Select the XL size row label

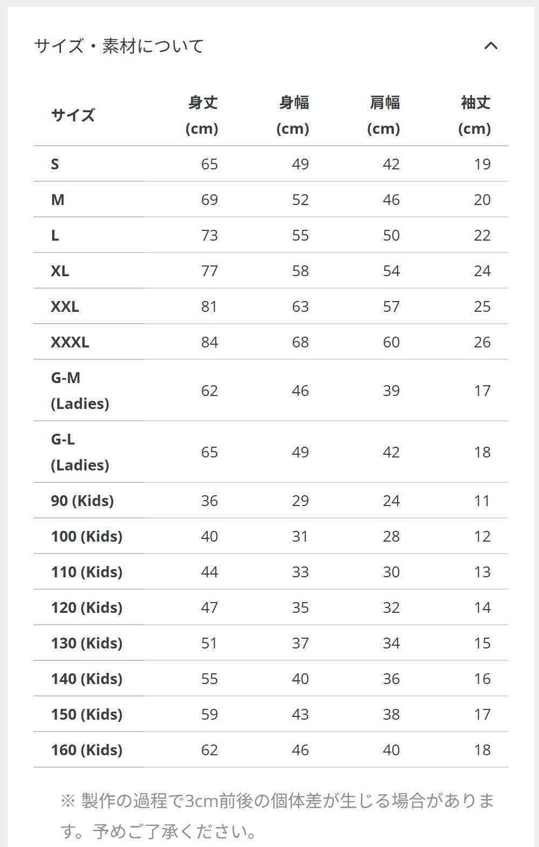coord(60,271)
